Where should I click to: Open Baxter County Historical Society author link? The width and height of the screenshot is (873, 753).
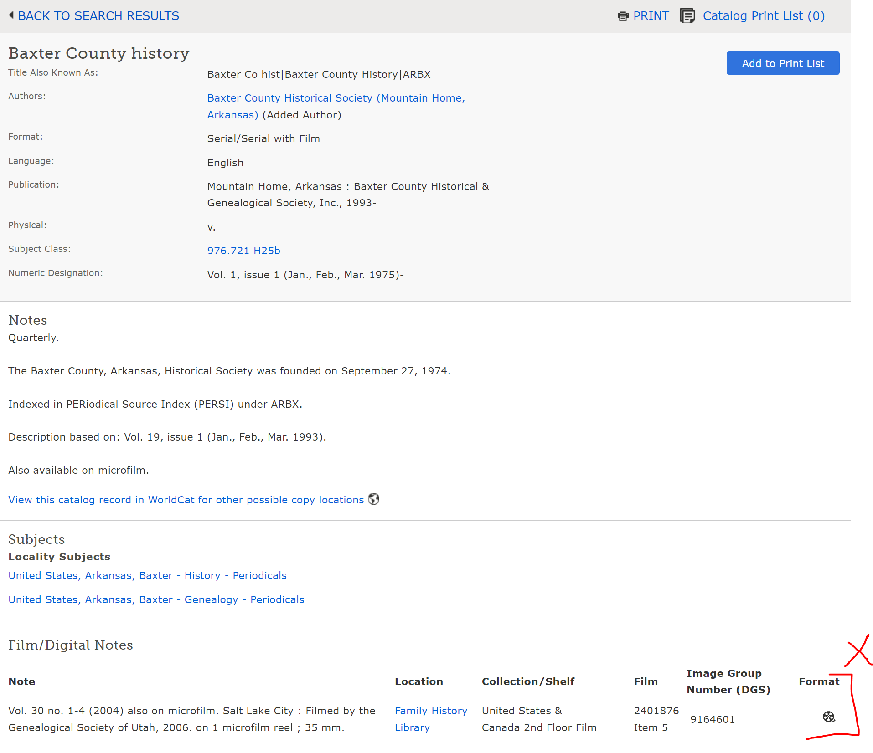[336, 107]
